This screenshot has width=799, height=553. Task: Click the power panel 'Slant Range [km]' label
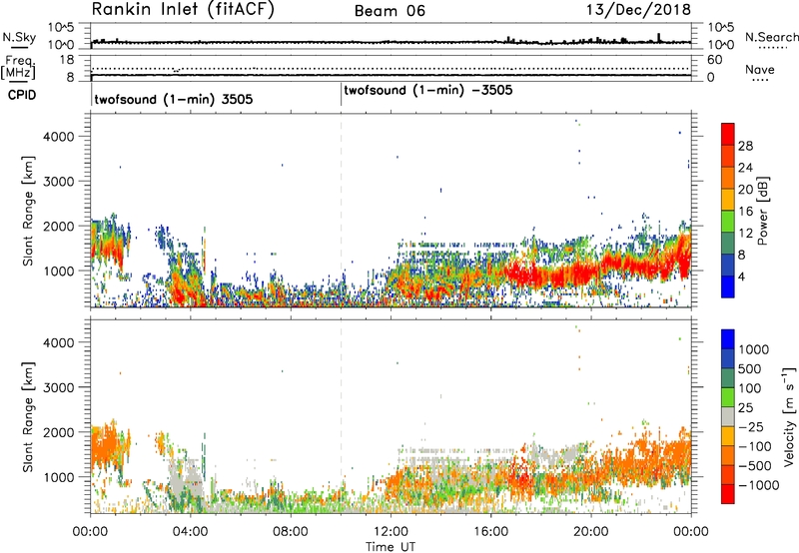[28, 211]
